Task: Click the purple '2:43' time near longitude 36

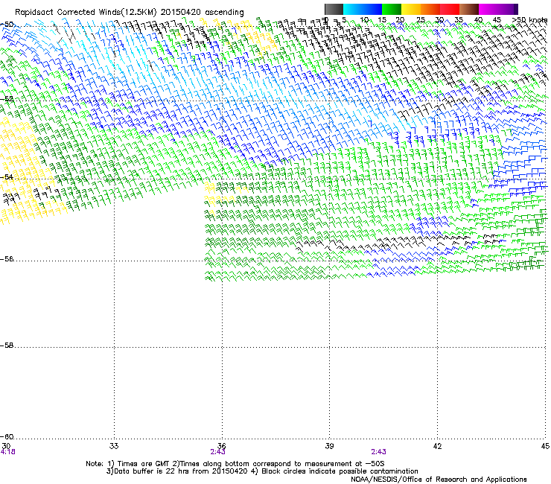Action: tap(218, 452)
